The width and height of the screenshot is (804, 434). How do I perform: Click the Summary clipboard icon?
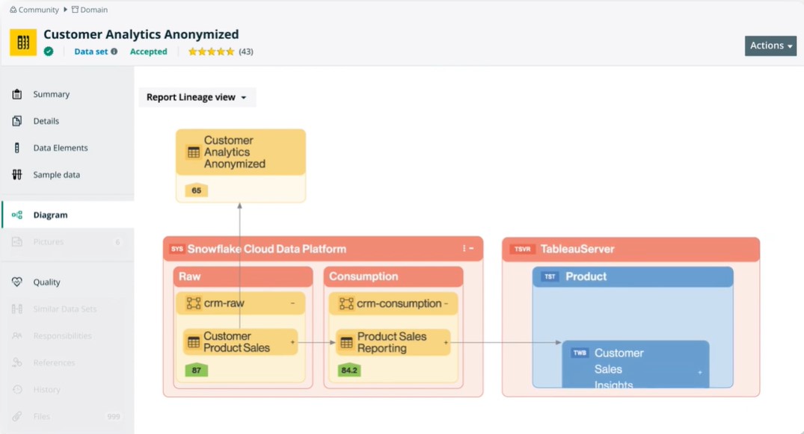pos(17,94)
